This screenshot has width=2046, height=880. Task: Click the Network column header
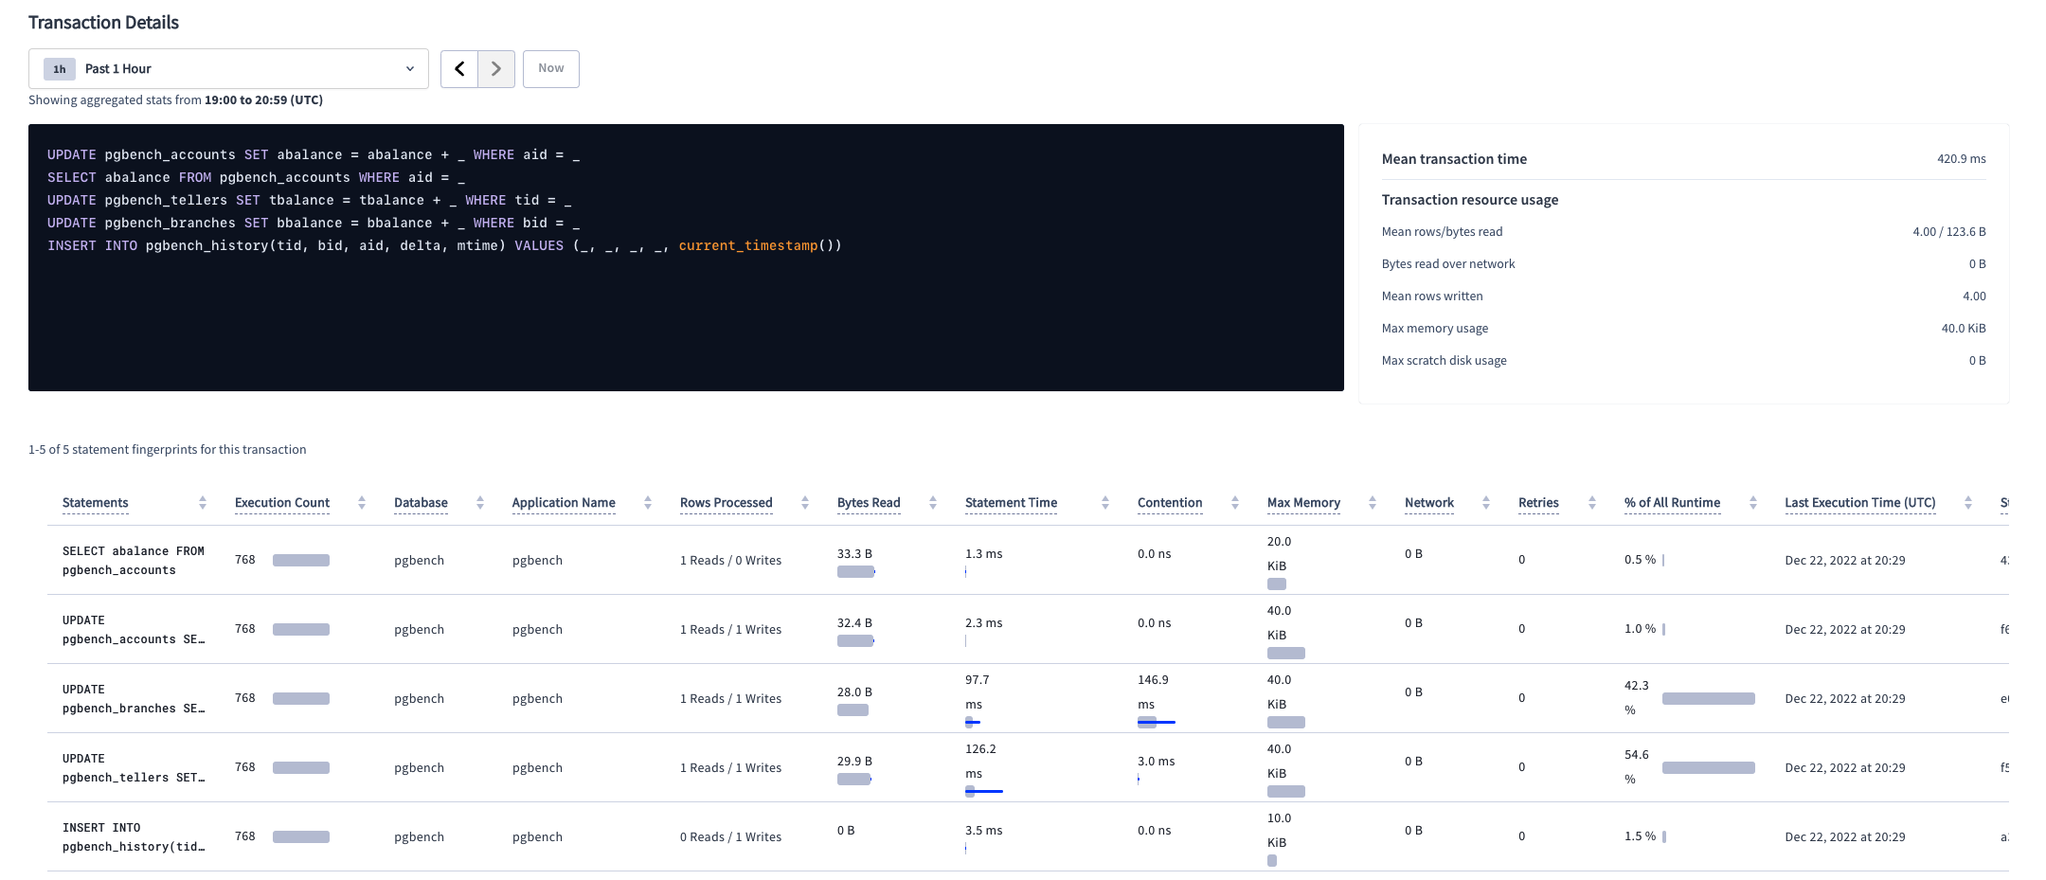pyautogui.click(x=1429, y=503)
